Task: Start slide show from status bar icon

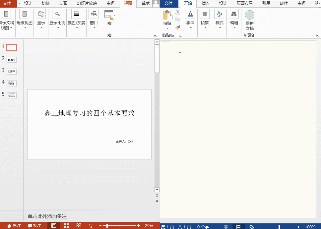Action: point(91,226)
